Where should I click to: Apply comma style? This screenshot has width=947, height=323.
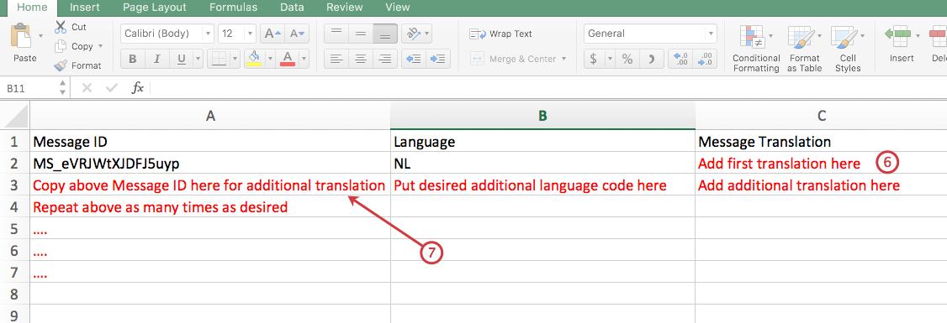[x=652, y=59]
